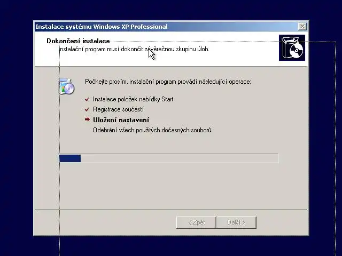This screenshot has width=342, height=256.
Task: Click the disabled Zpět button
Action: pyautogui.click(x=196, y=222)
